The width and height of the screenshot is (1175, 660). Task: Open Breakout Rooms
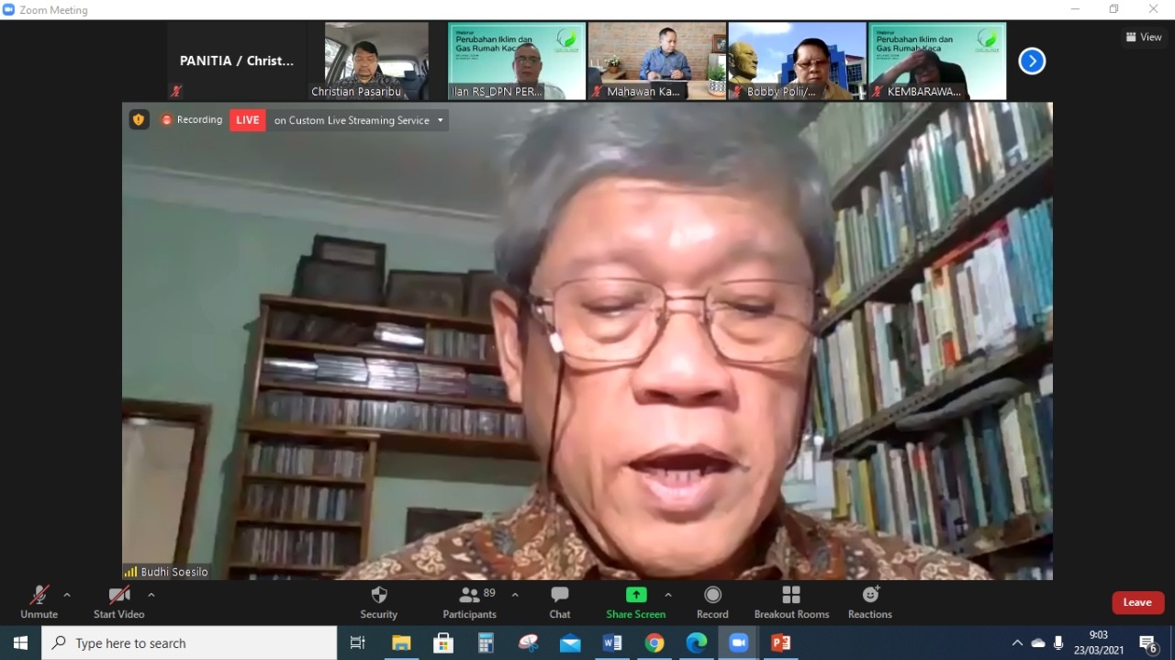(791, 601)
